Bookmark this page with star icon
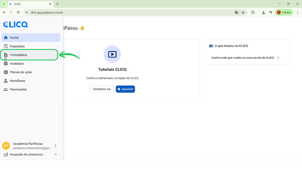The height and width of the screenshot is (169, 302). (243, 13)
